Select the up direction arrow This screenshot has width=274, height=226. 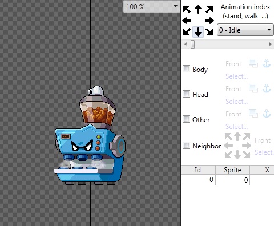198,9
